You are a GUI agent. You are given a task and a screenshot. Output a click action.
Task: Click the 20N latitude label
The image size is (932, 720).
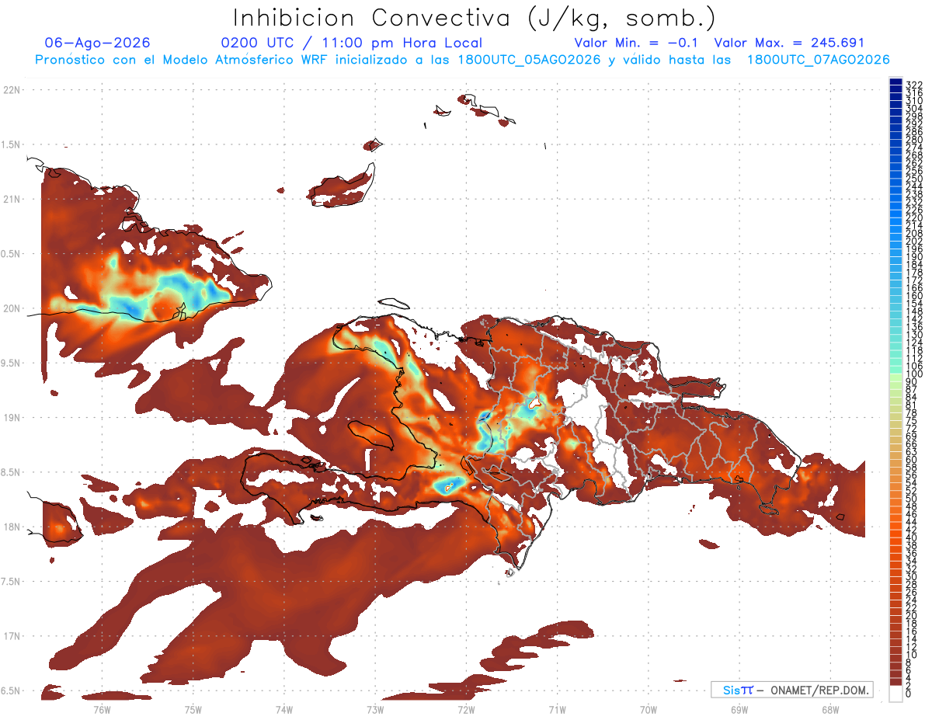[12, 308]
